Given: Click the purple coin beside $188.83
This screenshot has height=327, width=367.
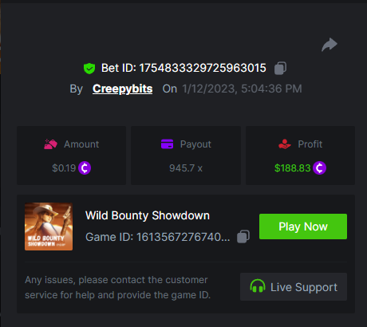Looking at the screenshot, I should point(319,168).
